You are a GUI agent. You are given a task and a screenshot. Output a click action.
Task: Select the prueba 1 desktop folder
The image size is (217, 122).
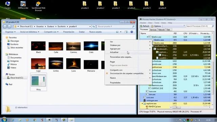[x=85, y=5]
